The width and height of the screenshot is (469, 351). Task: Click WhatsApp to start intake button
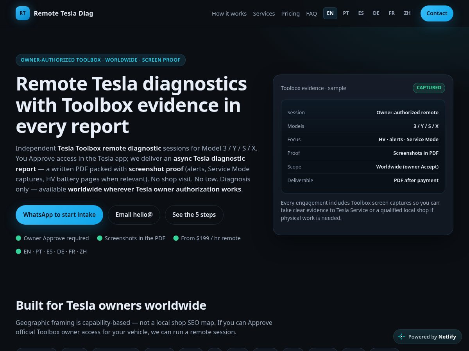[59, 215]
